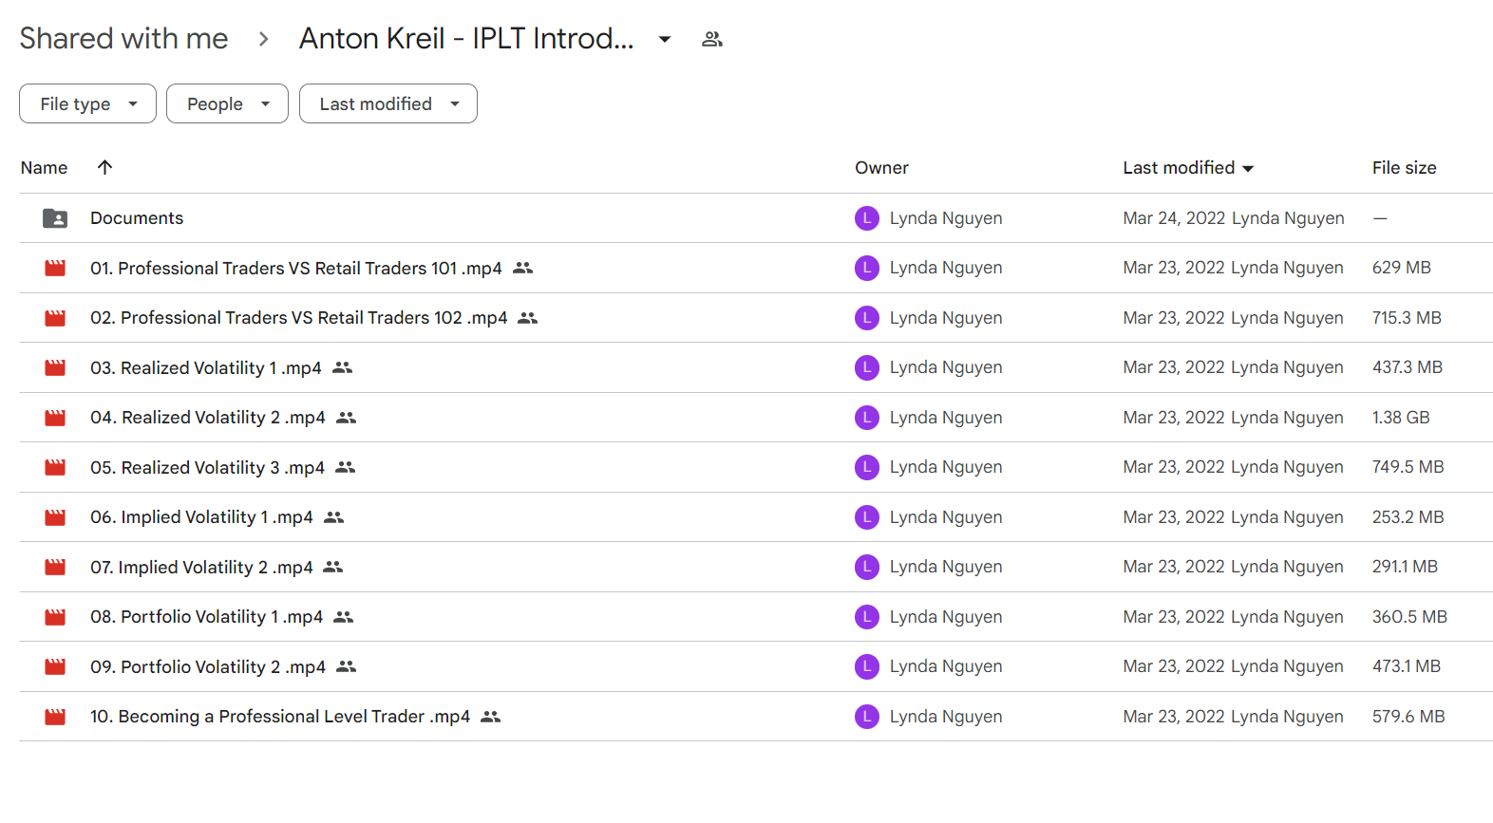Click the video icon for 08. Portfolio Volatility 1
The width and height of the screenshot is (1493, 823).
pos(55,617)
